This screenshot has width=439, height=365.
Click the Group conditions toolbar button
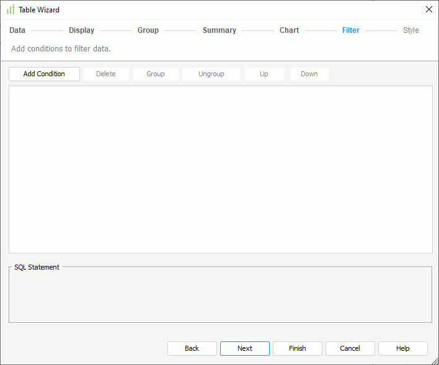pos(156,74)
